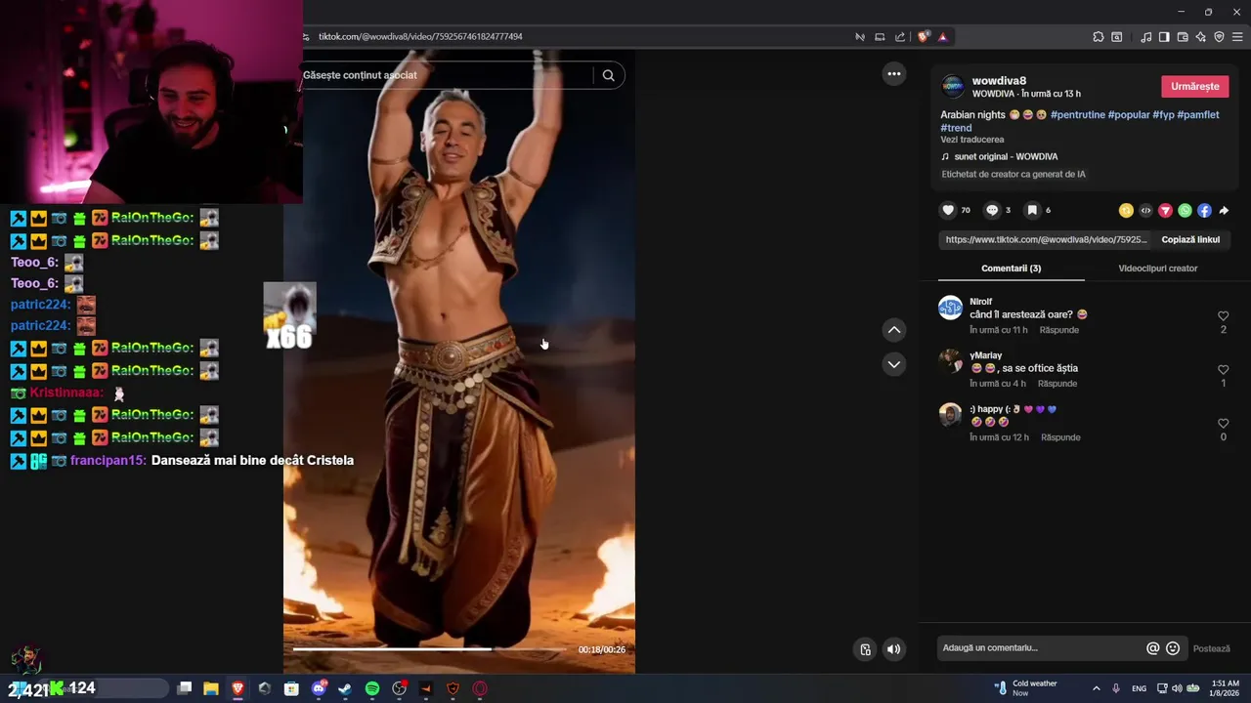
Task: Like yMarlay's comment
Action: 1223,370
